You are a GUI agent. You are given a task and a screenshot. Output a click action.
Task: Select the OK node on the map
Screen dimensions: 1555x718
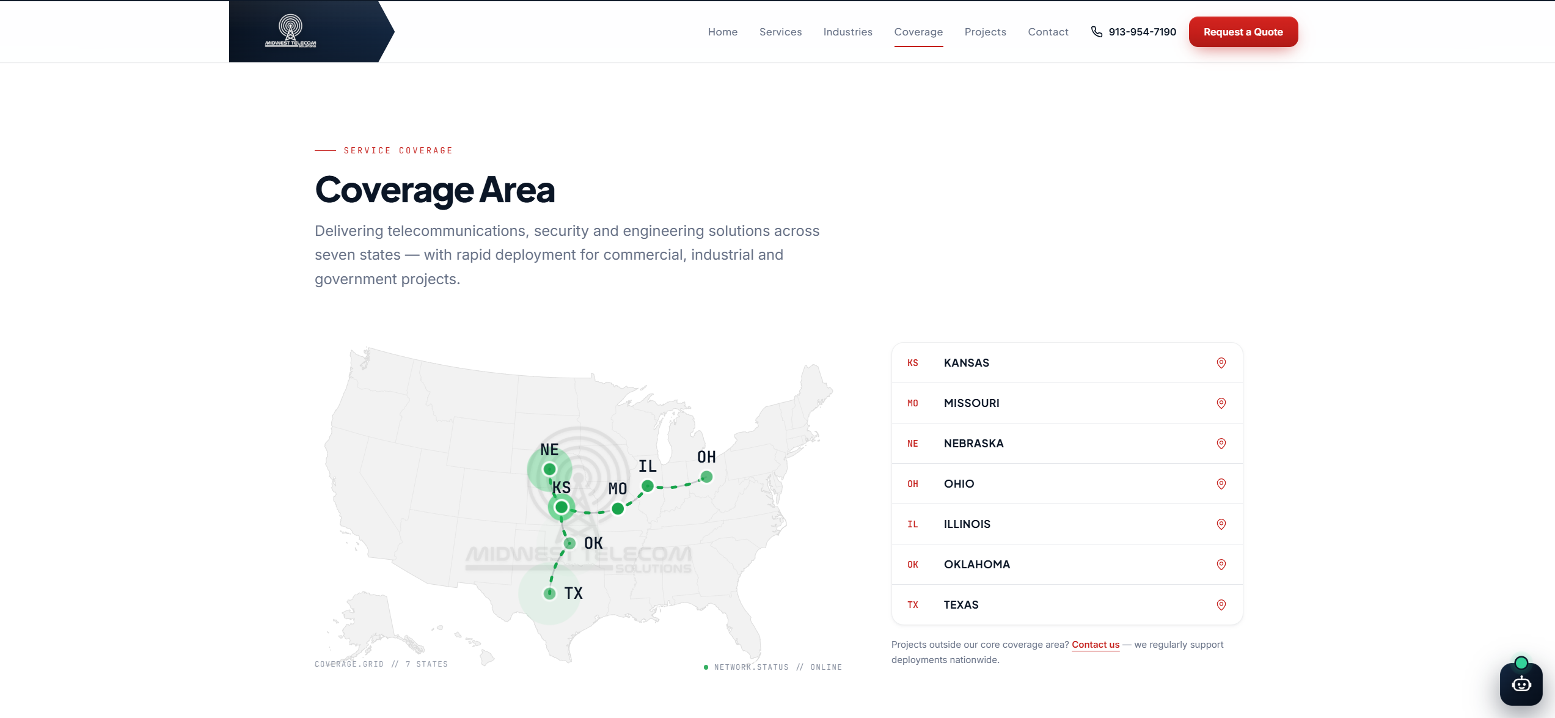[569, 543]
